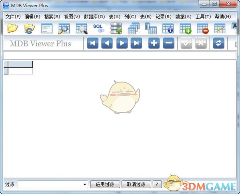The image size is (240, 194).
Task: Click the edit table pencil icon
Action: click(x=220, y=28)
